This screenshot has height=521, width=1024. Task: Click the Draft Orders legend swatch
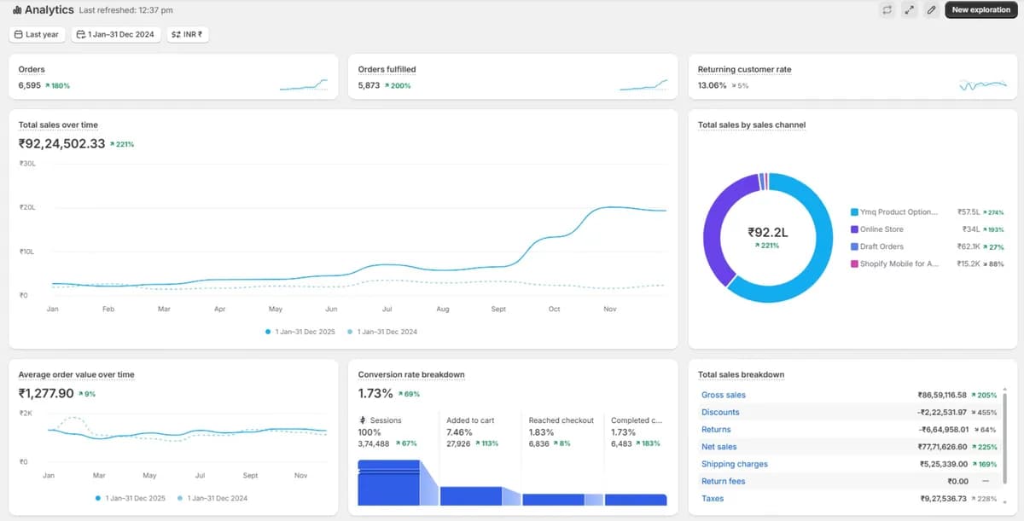854,246
